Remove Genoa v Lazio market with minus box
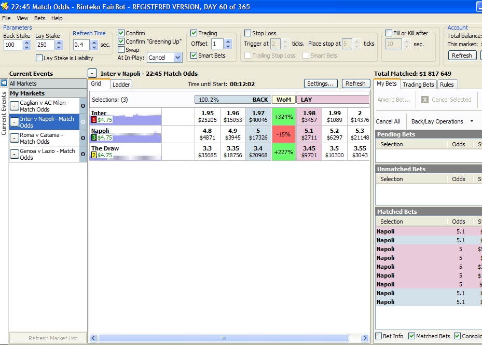 (x=15, y=154)
